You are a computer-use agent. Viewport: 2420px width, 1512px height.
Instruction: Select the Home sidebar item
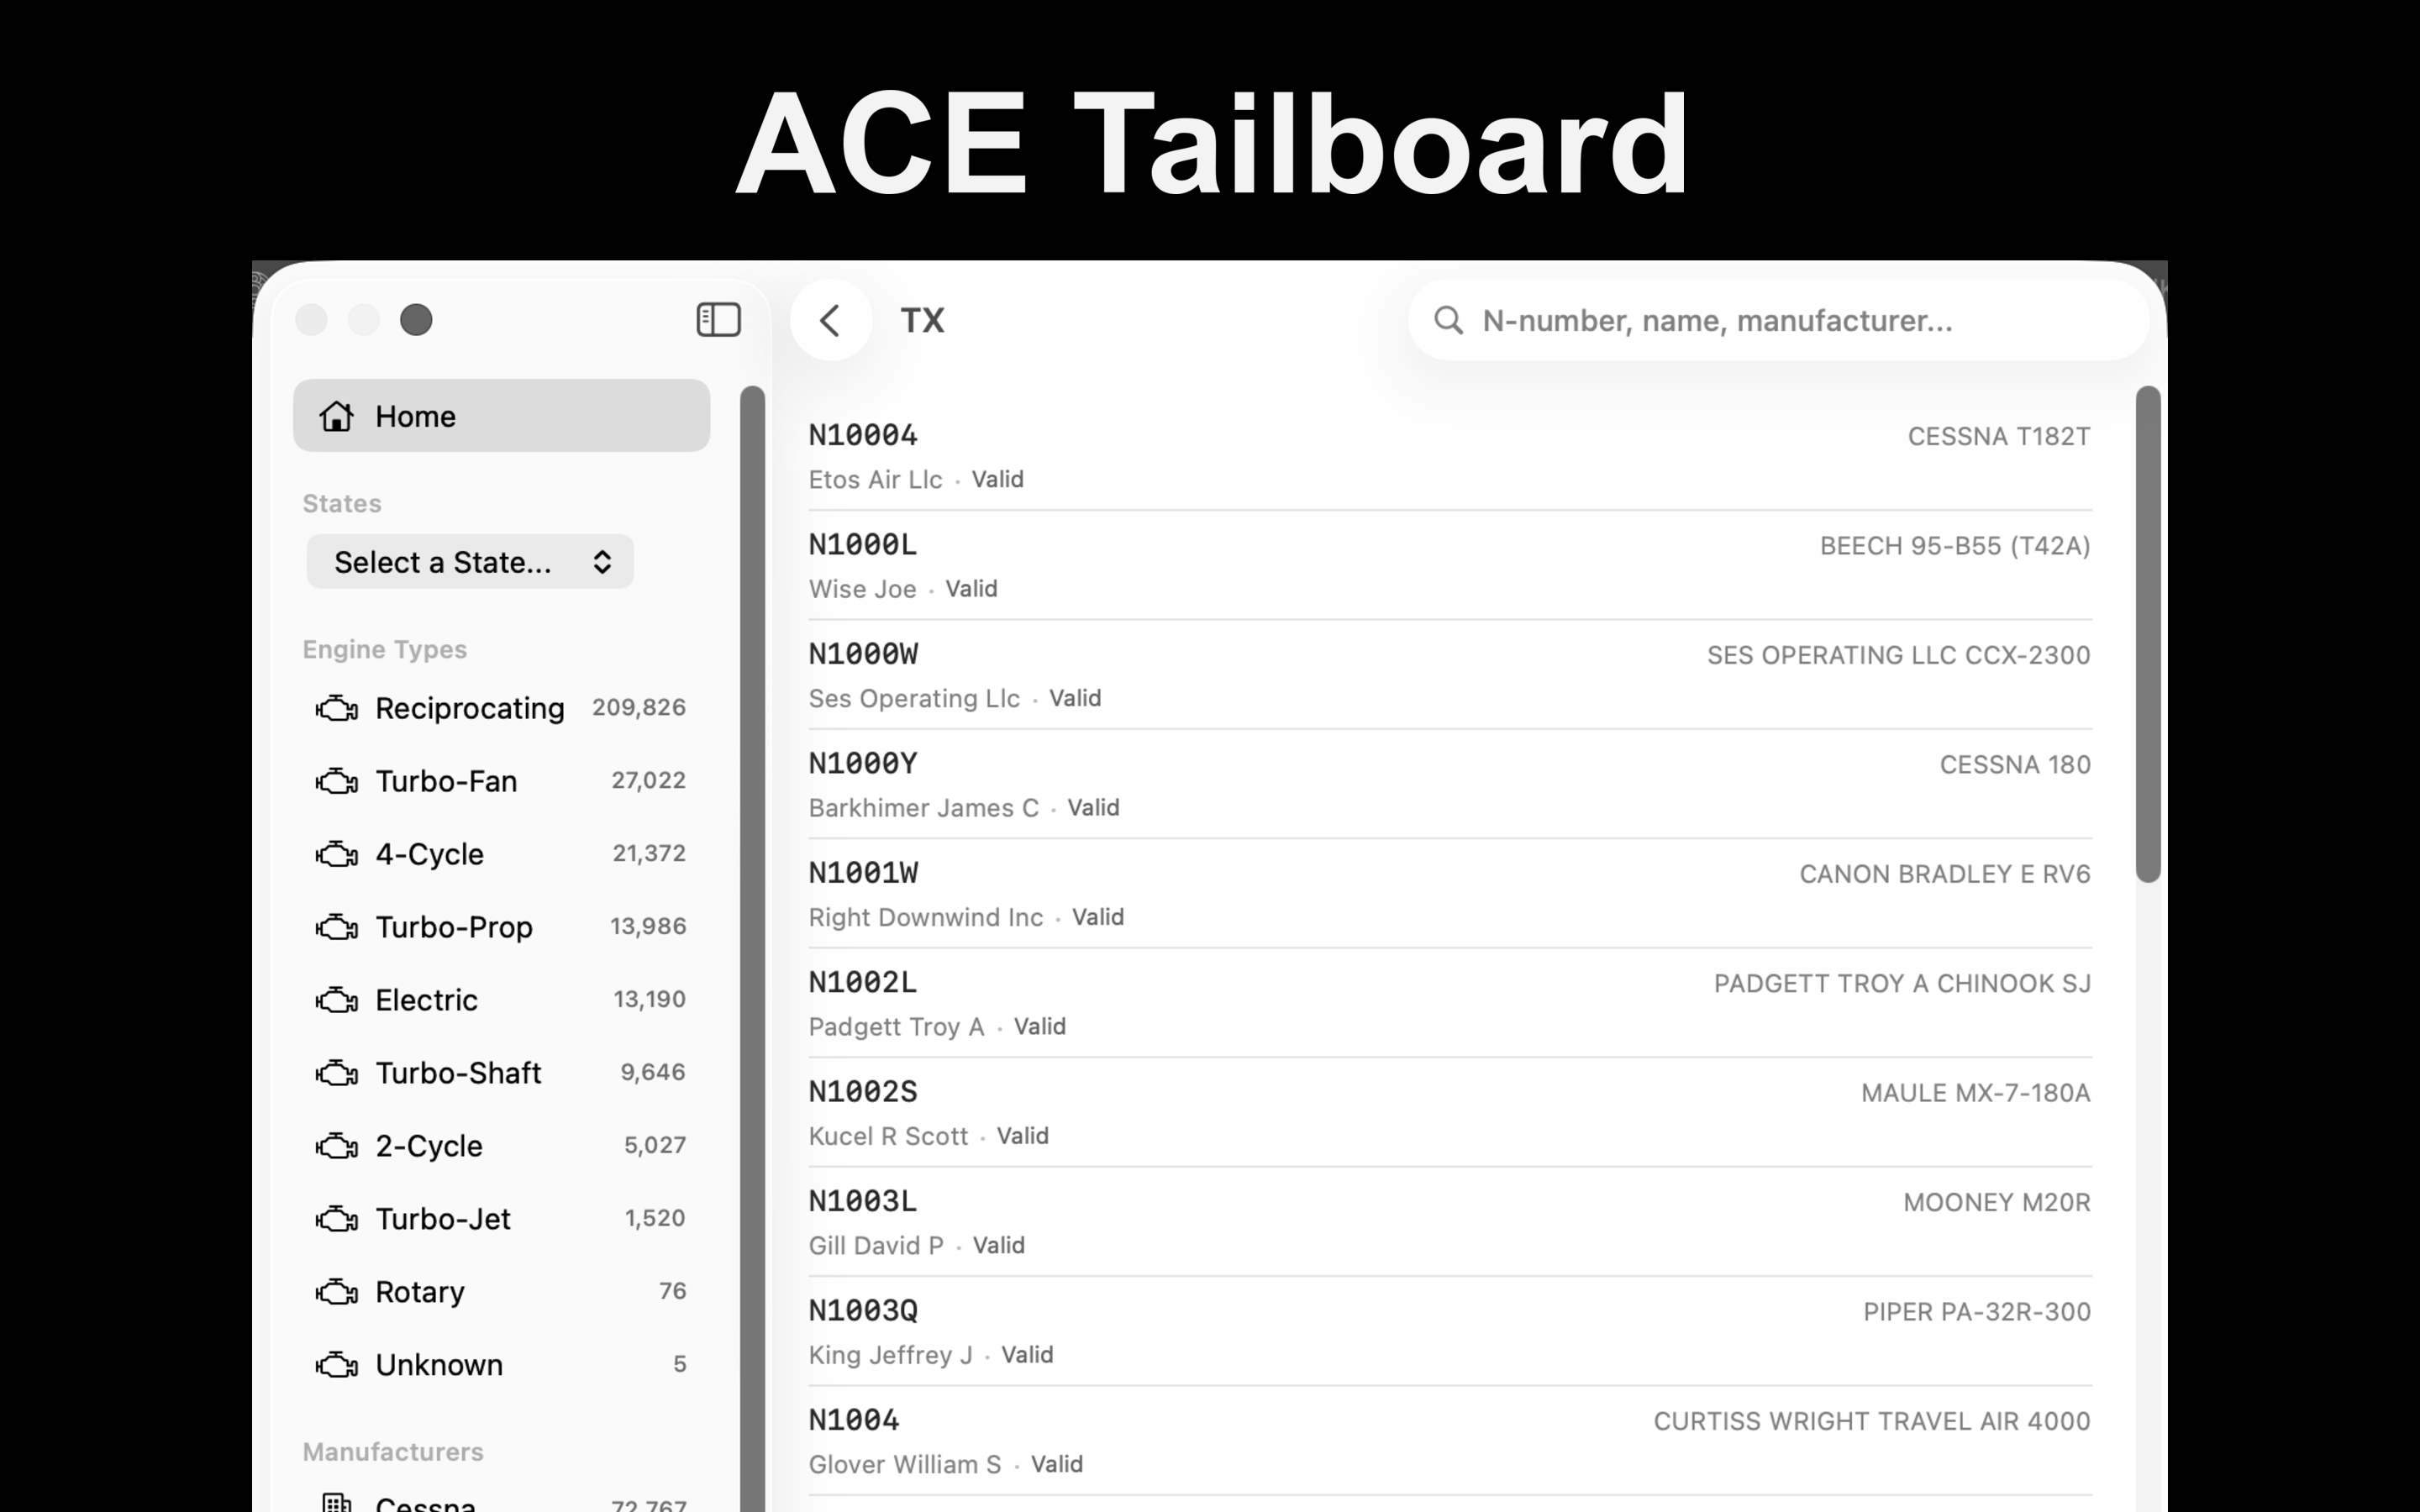[501, 416]
